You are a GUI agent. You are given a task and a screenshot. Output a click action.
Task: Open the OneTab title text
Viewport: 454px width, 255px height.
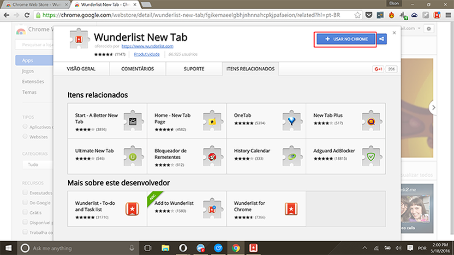pos(242,115)
